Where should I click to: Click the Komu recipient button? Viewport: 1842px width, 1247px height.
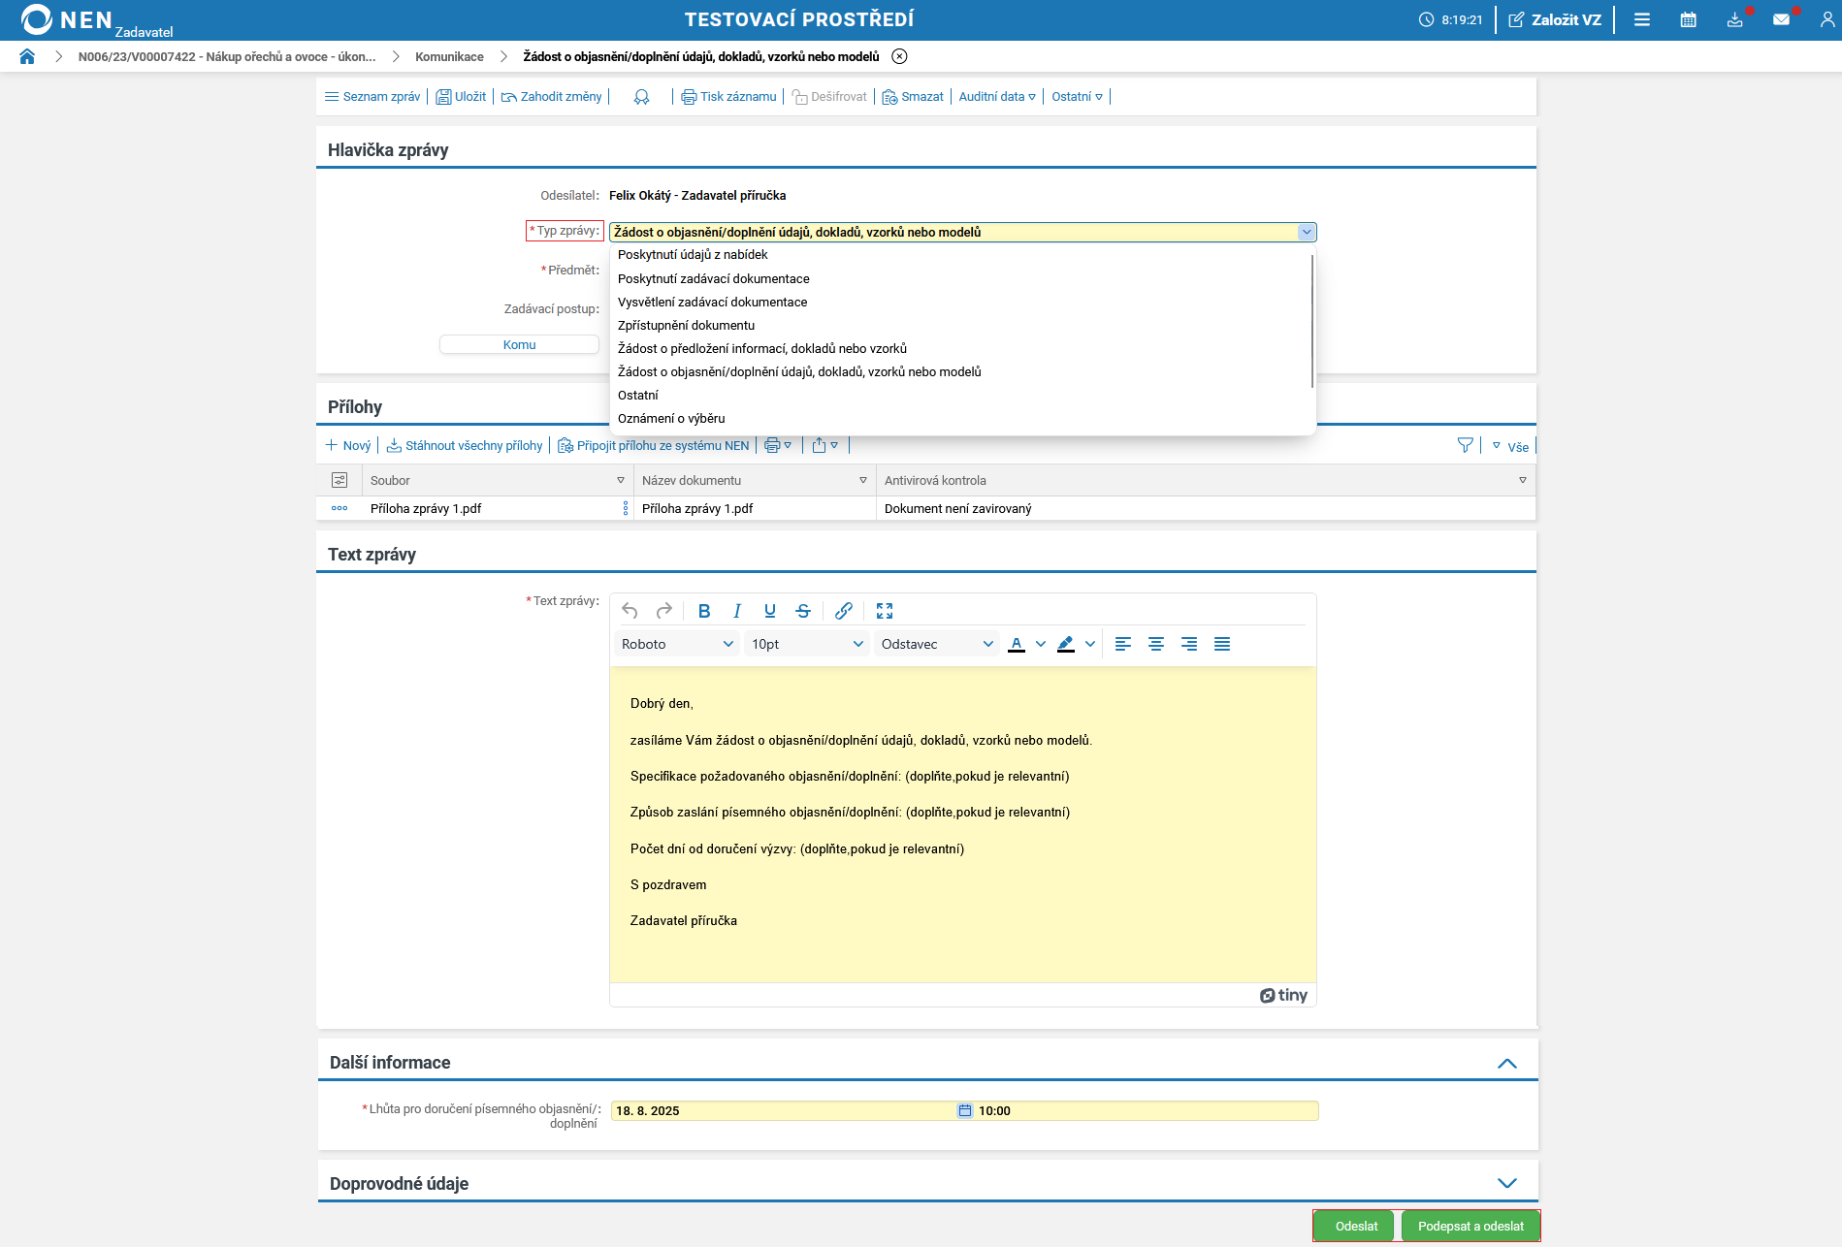pyautogui.click(x=519, y=344)
